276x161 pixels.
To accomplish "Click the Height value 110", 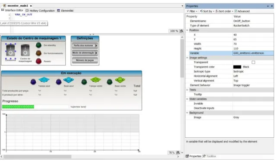I will pyautogui.click(x=253, y=49).
